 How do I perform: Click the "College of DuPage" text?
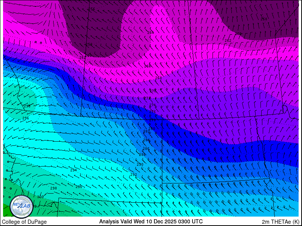click(x=25, y=222)
